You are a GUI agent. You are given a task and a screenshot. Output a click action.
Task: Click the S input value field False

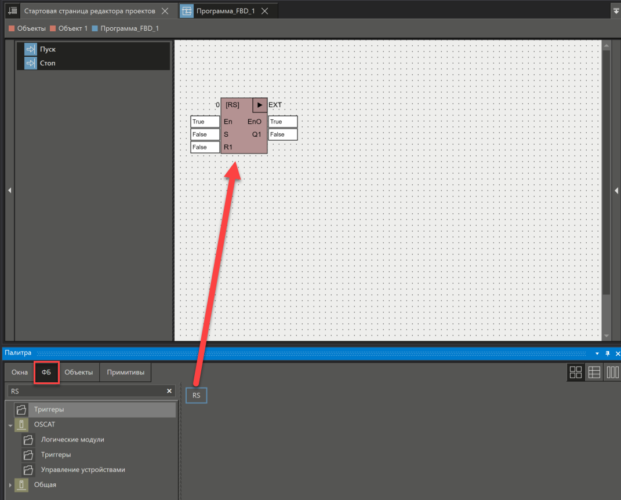(x=205, y=134)
